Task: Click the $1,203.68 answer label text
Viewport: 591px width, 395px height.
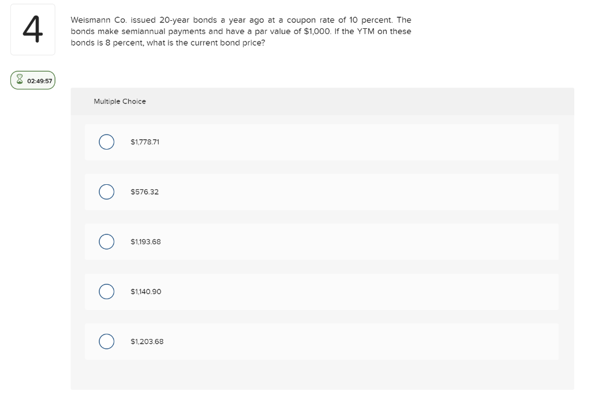Action: coord(147,341)
